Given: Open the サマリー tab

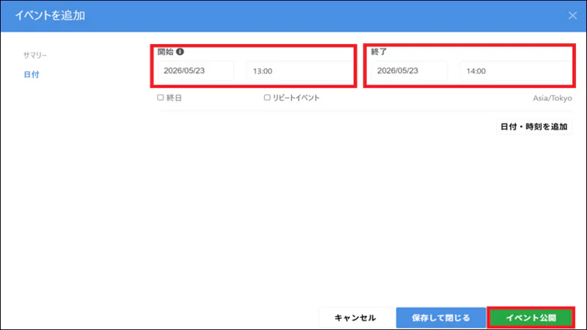Looking at the screenshot, I should click(x=34, y=55).
